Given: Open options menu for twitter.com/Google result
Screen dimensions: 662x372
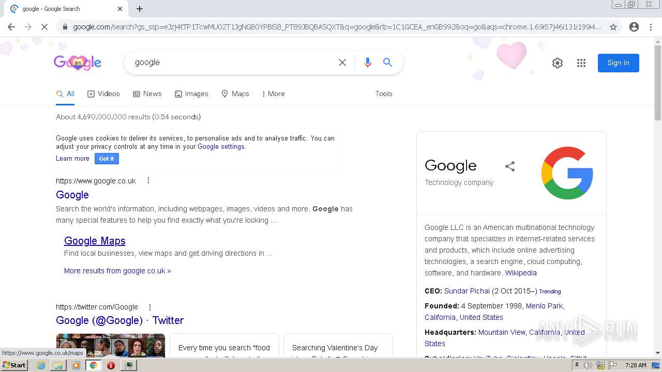Looking at the screenshot, I should click(150, 307).
